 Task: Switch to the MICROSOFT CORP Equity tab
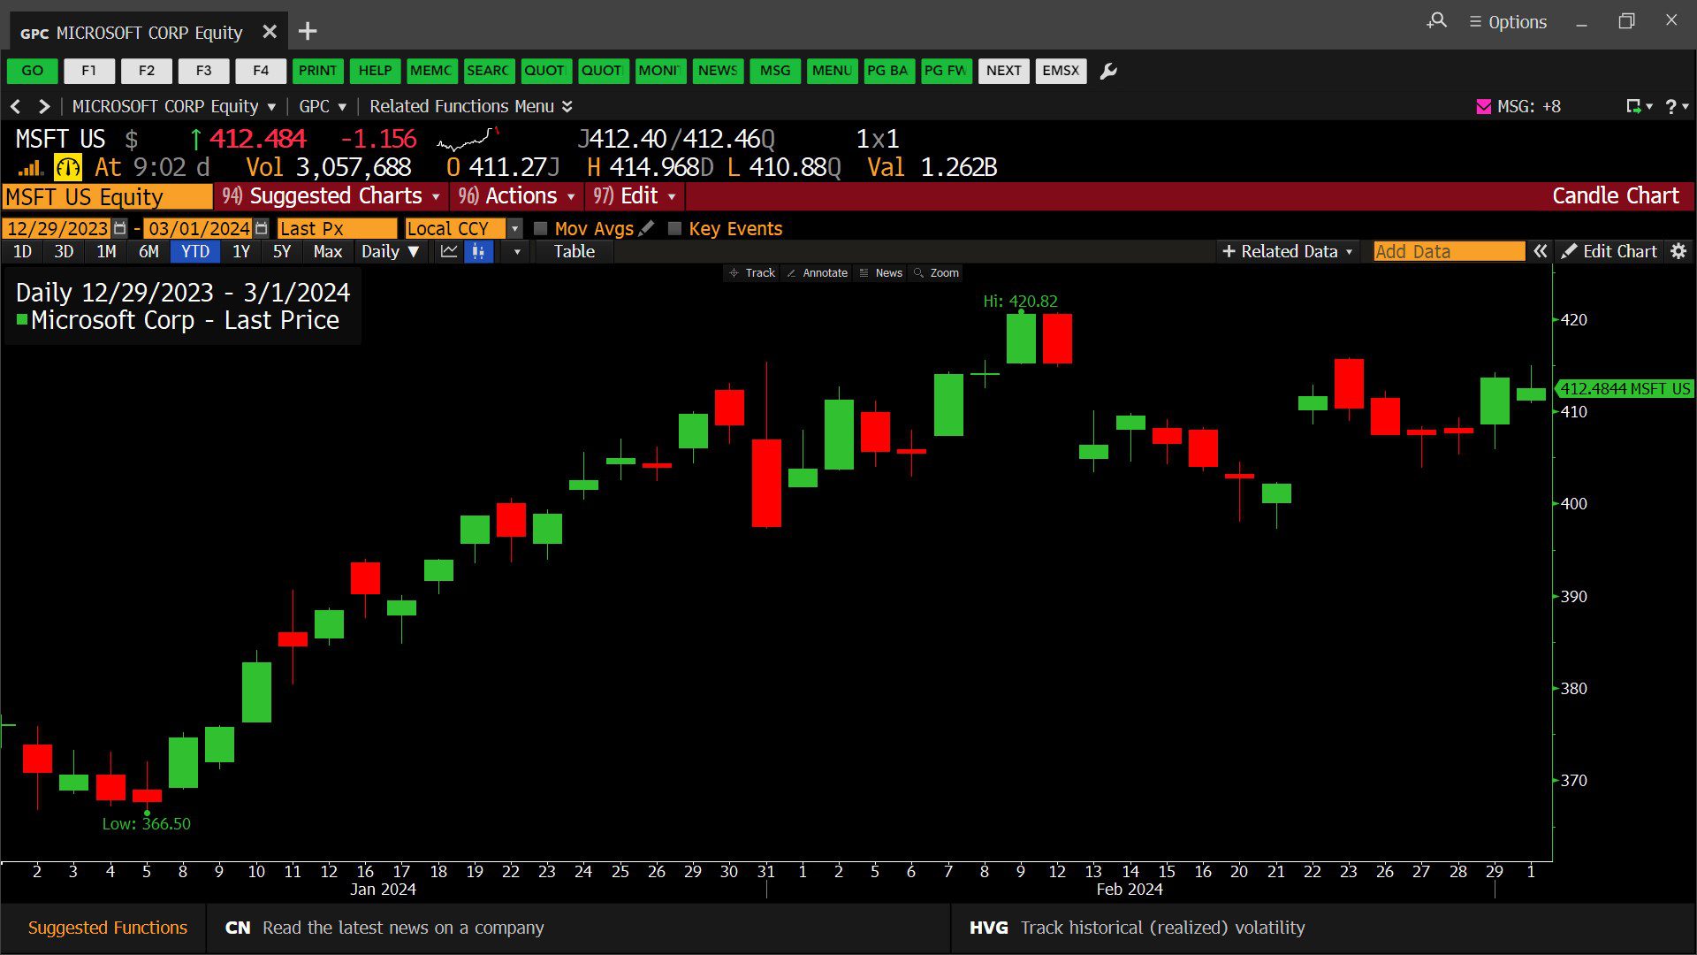(147, 33)
